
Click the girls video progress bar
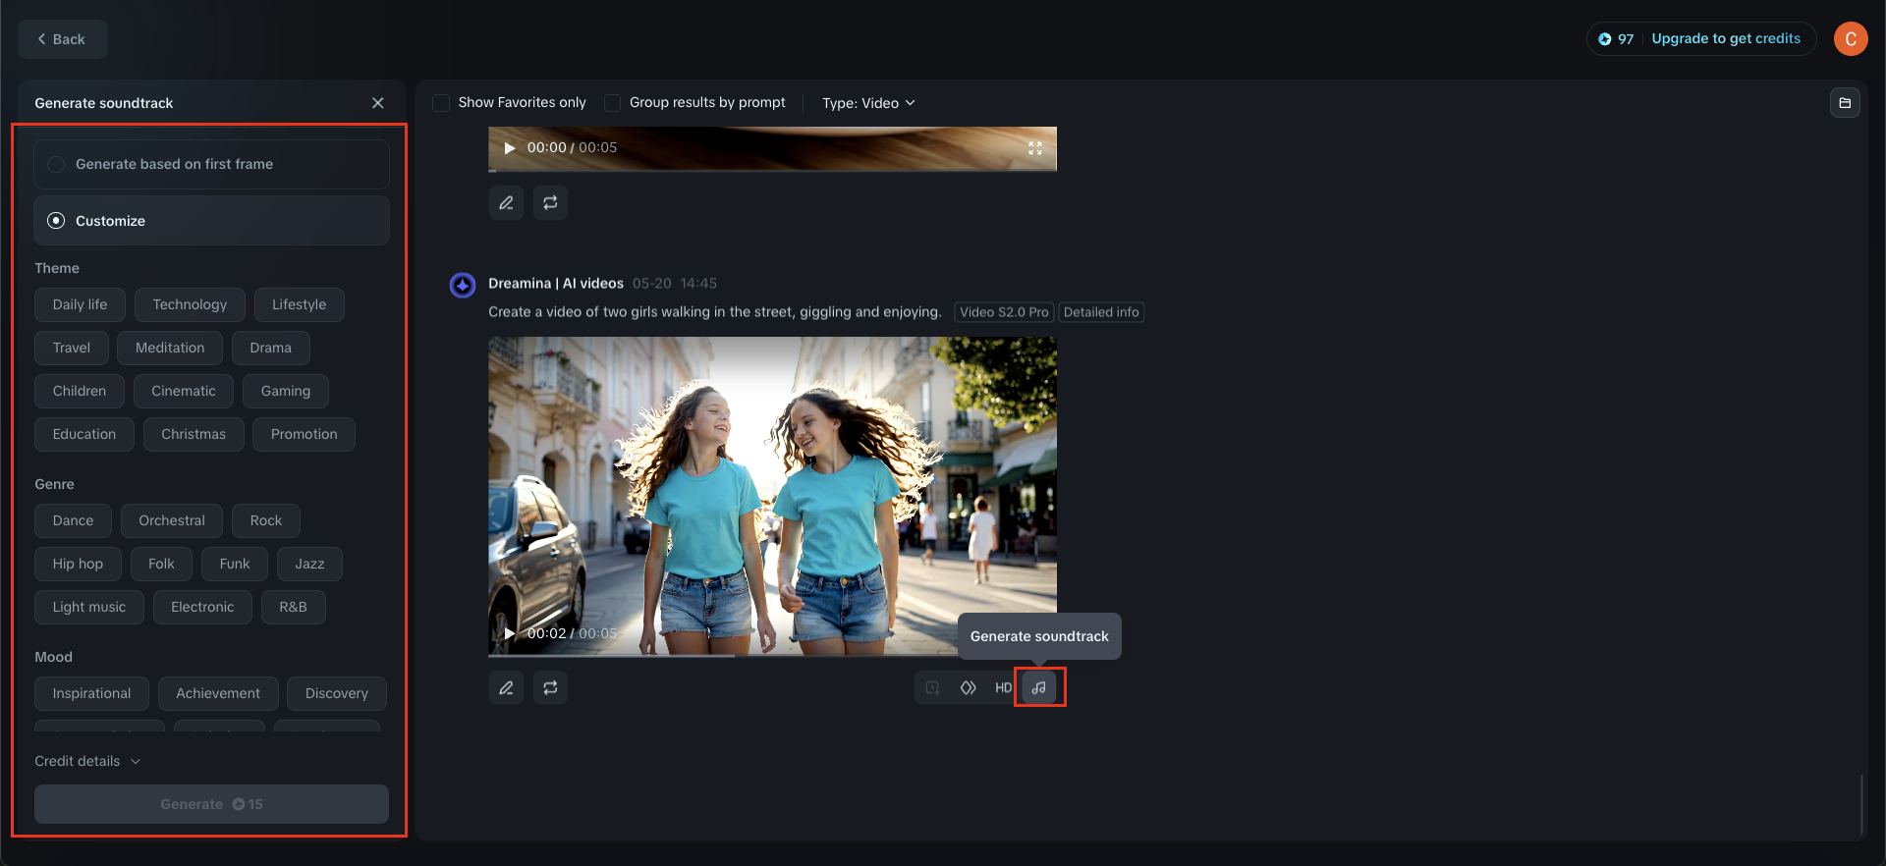(772, 655)
